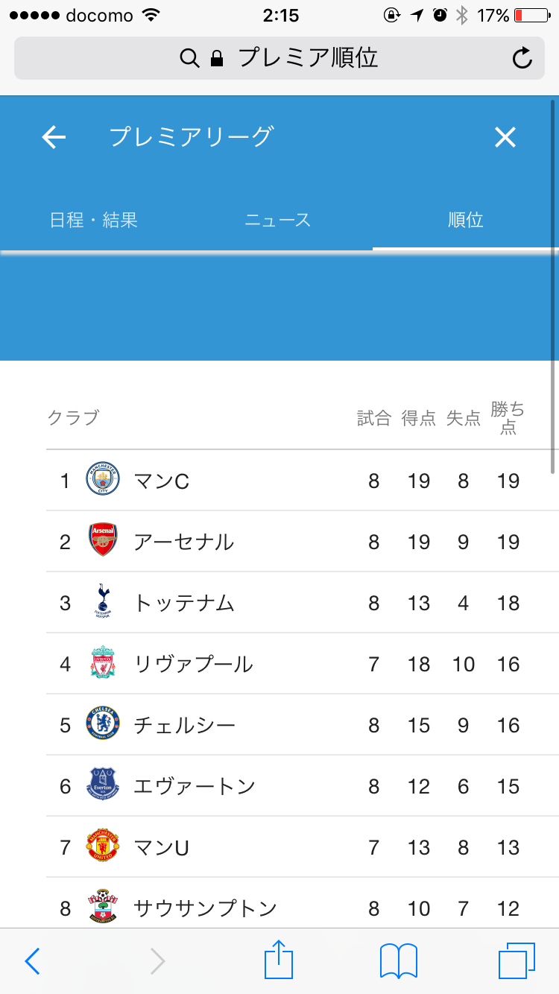
Task: Open Safari bookmarks
Action: [x=399, y=960]
